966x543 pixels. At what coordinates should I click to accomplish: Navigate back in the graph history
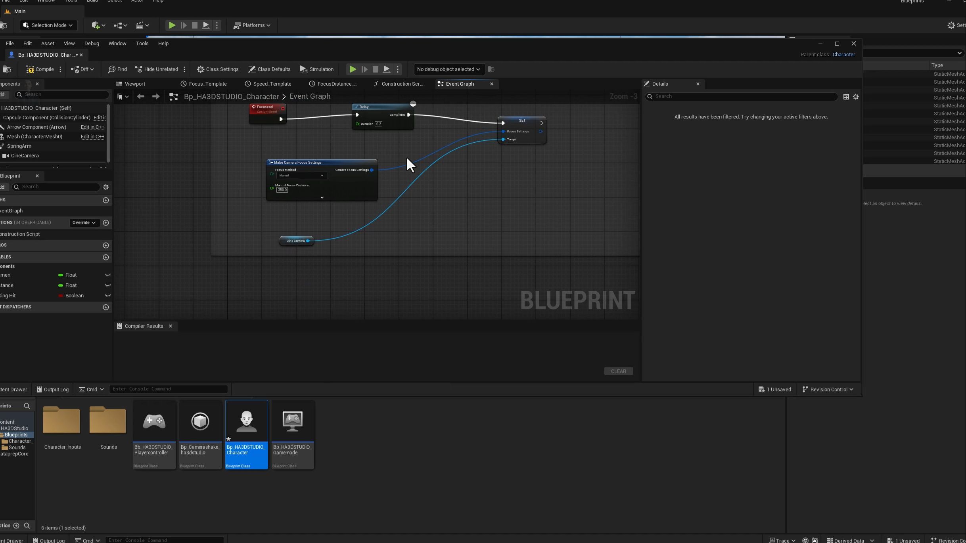[140, 96]
